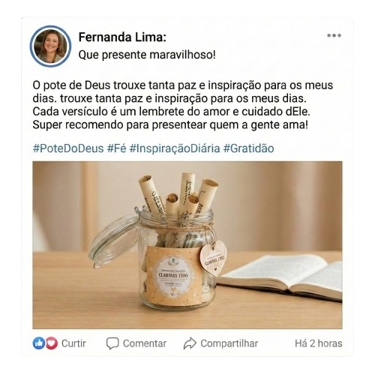Open the three-dots post options menu

334,35
